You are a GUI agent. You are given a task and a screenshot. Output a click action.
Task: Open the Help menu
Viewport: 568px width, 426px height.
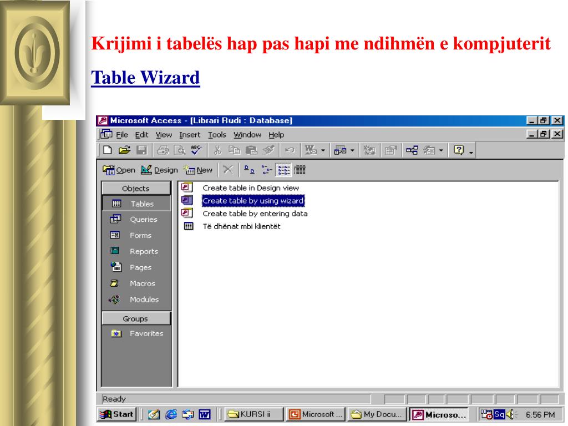click(276, 135)
